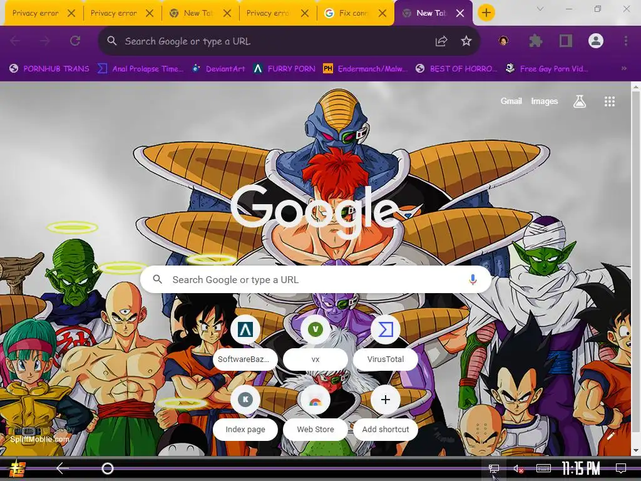Click the browser forward arrow
Image resolution: width=641 pixels, height=481 pixels.
[45, 41]
